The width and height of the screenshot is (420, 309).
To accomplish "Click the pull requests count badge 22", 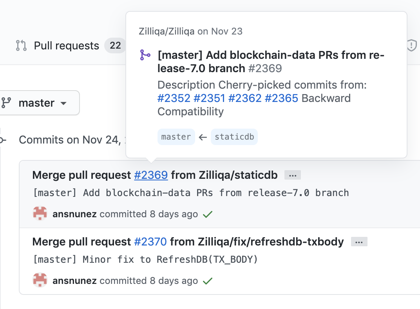I will (115, 45).
